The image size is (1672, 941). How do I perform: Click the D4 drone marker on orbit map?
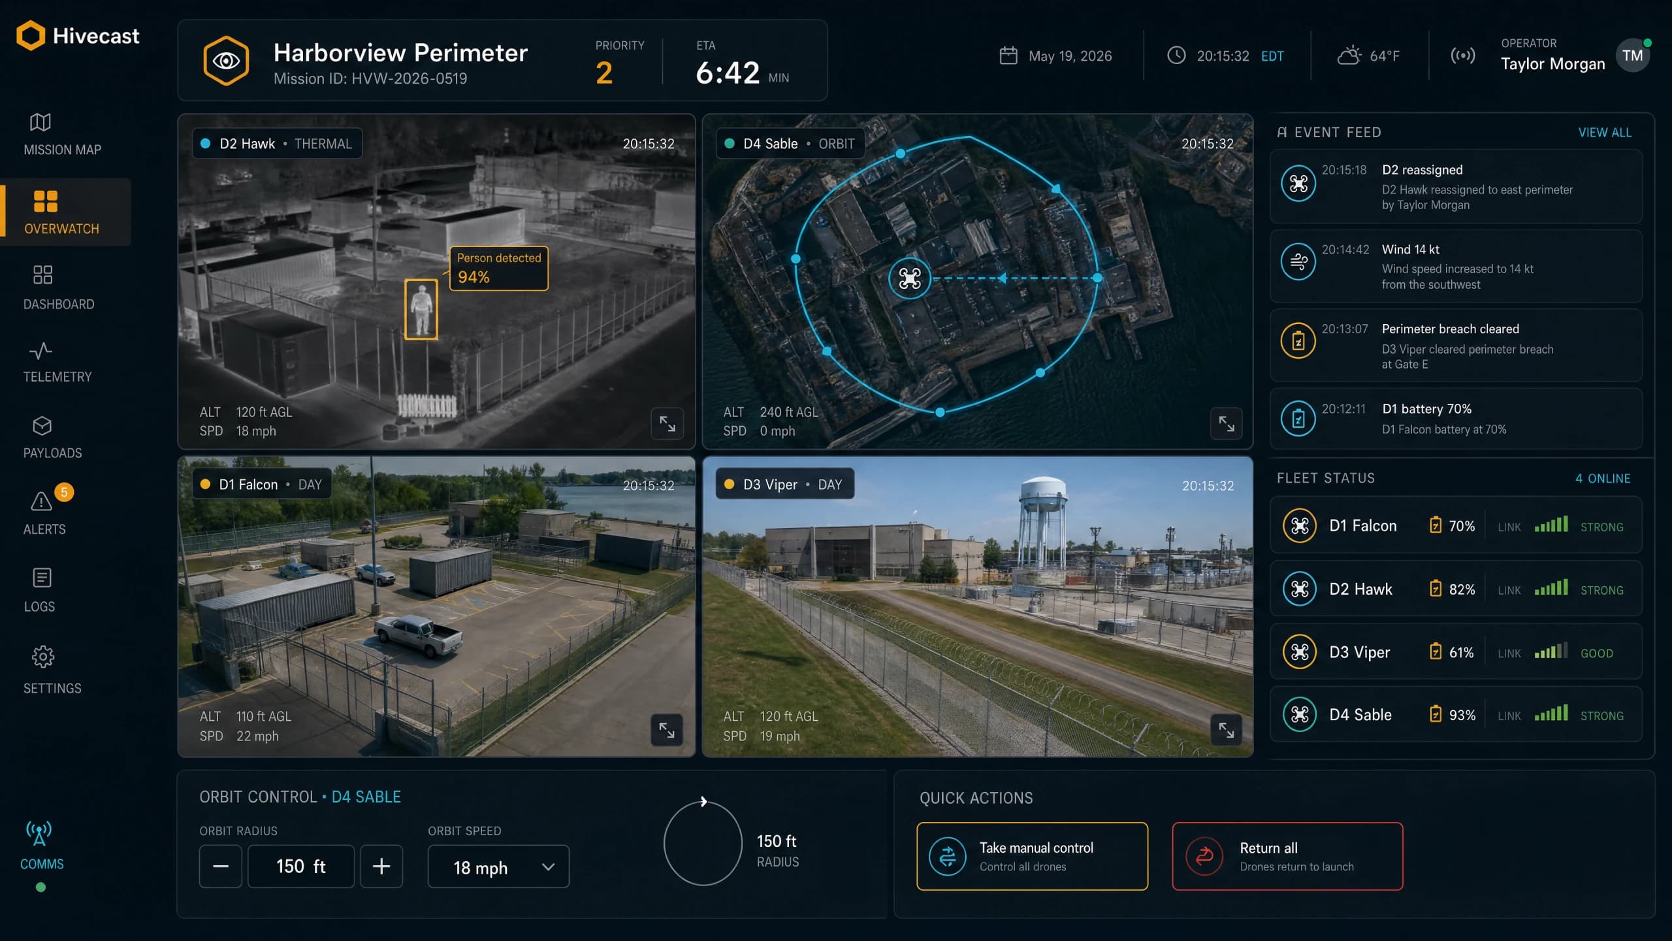tap(909, 278)
